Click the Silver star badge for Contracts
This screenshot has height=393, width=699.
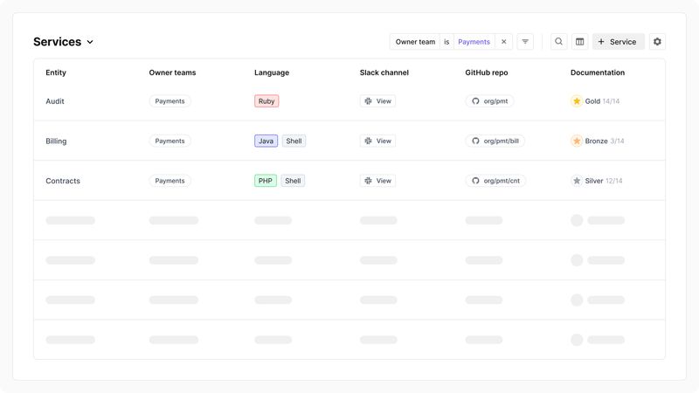click(577, 181)
